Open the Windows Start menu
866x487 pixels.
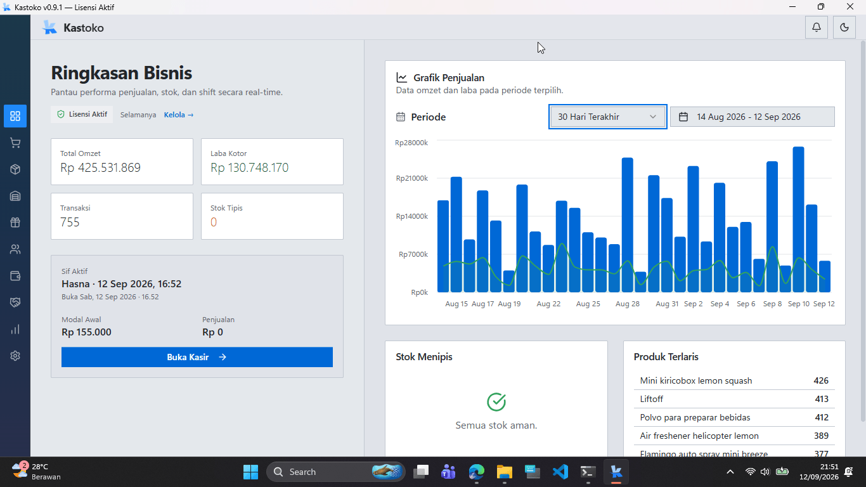250,472
